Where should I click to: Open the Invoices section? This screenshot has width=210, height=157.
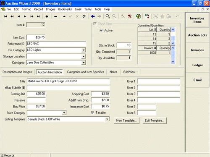tap(197, 50)
